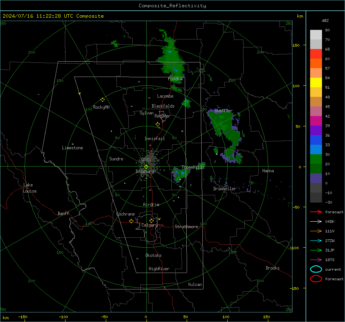Click the Sylvan label on map
The height and width of the screenshot is (322, 345).
[x=146, y=113]
